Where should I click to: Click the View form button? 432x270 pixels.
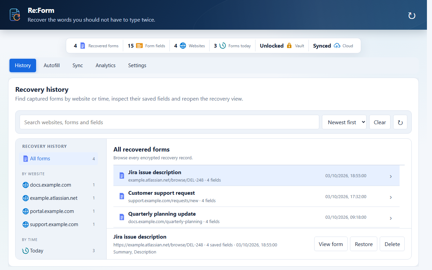pyautogui.click(x=331, y=244)
